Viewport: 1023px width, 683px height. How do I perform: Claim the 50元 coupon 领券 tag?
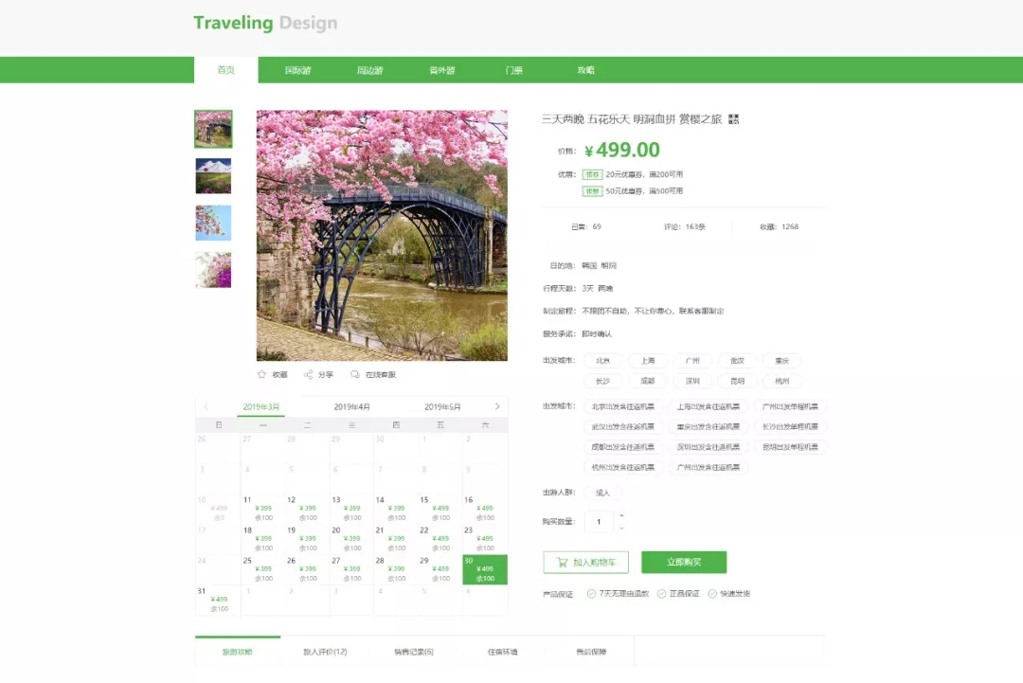(592, 191)
